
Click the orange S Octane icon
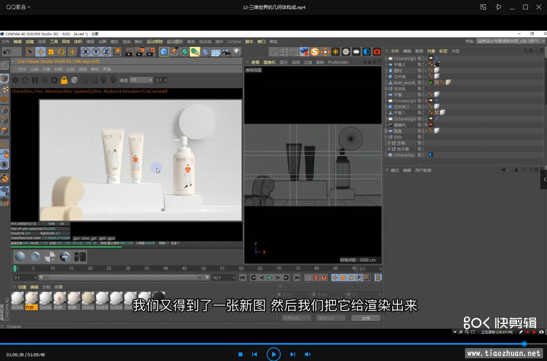pyautogui.click(x=315, y=52)
